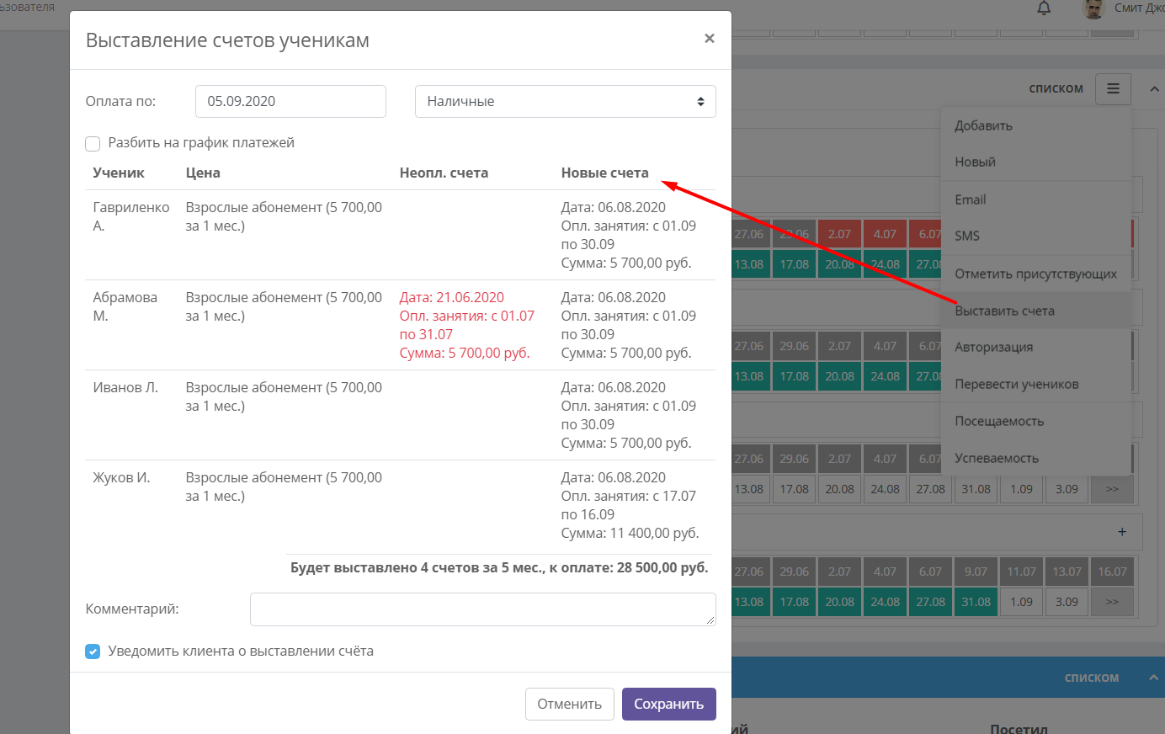
Task: Uncheck Уведомить клиента о выставлении счёта
Action: (x=93, y=652)
